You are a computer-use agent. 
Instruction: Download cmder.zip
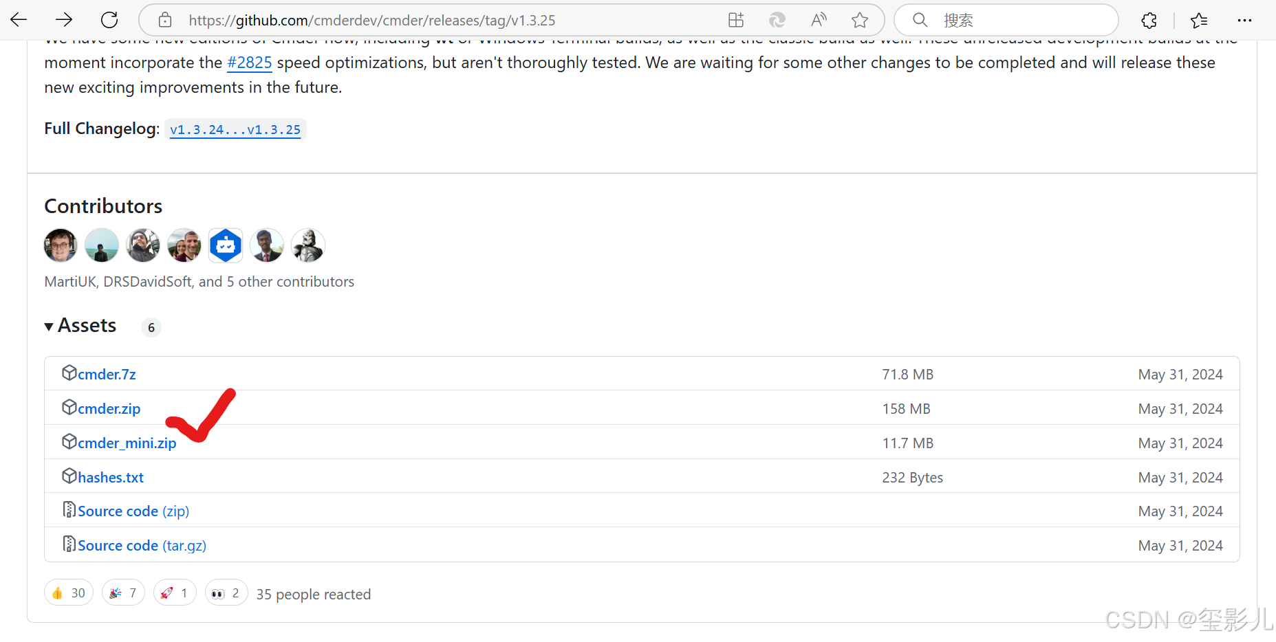tap(109, 408)
